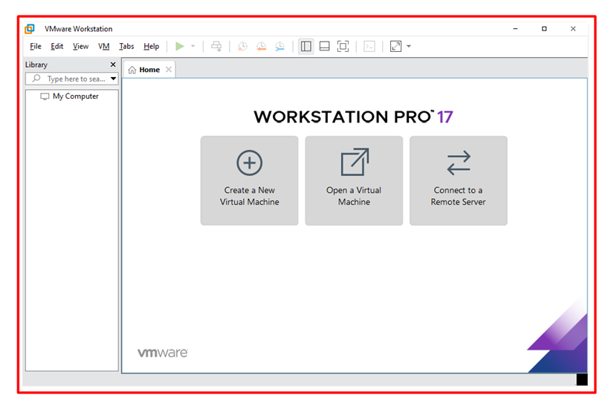Open the Edit menu
This screenshot has height=409, width=611.
(x=57, y=46)
